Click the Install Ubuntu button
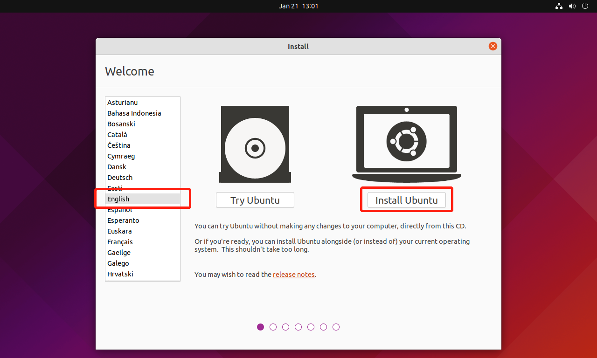This screenshot has height=358, width=597. point(406,200)
